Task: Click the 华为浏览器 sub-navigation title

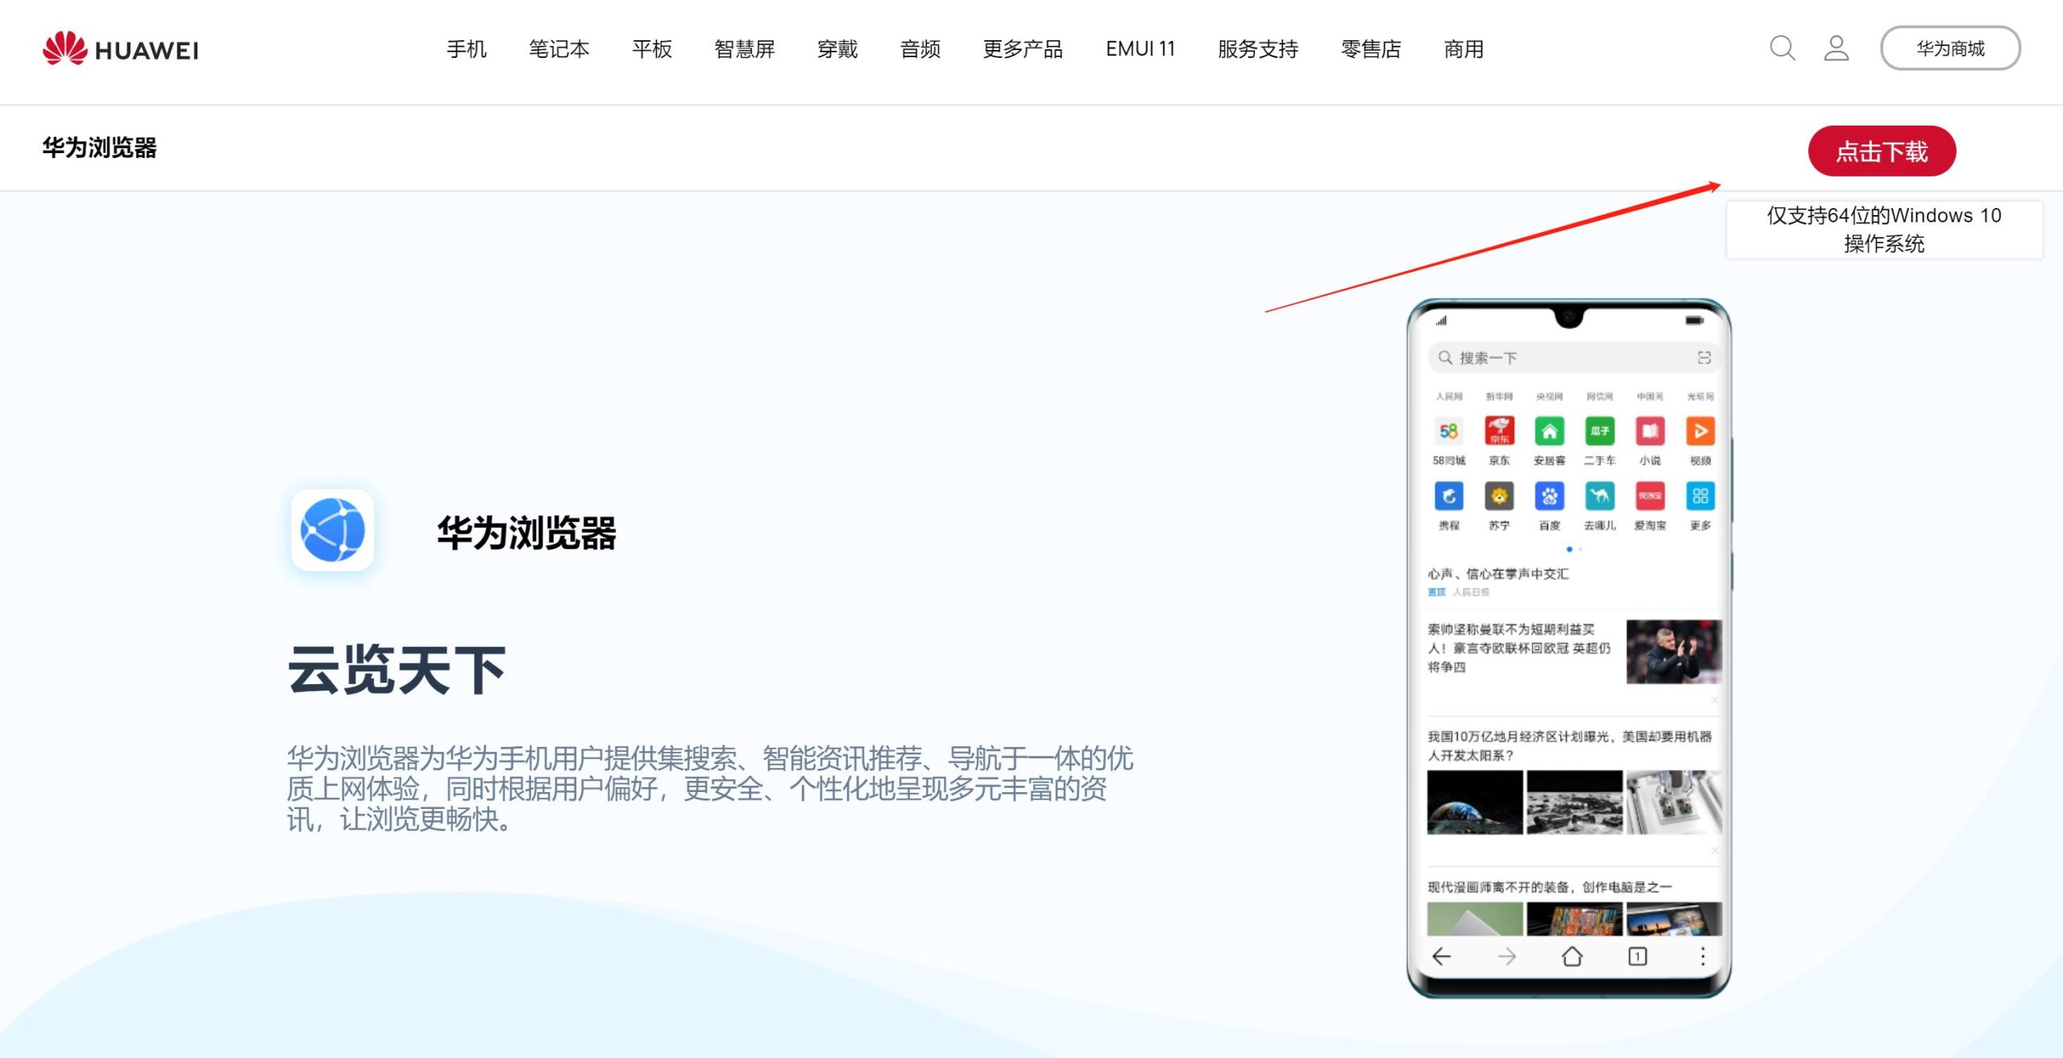Action: tap(100, 147)
